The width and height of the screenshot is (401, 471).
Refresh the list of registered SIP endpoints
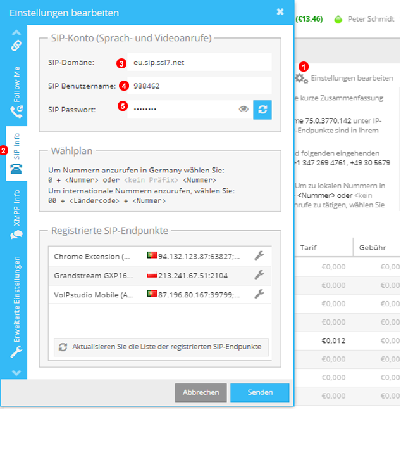point(161,347)
